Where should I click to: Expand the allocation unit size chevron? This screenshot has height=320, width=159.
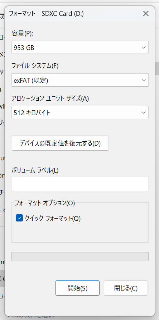point(144,113)
